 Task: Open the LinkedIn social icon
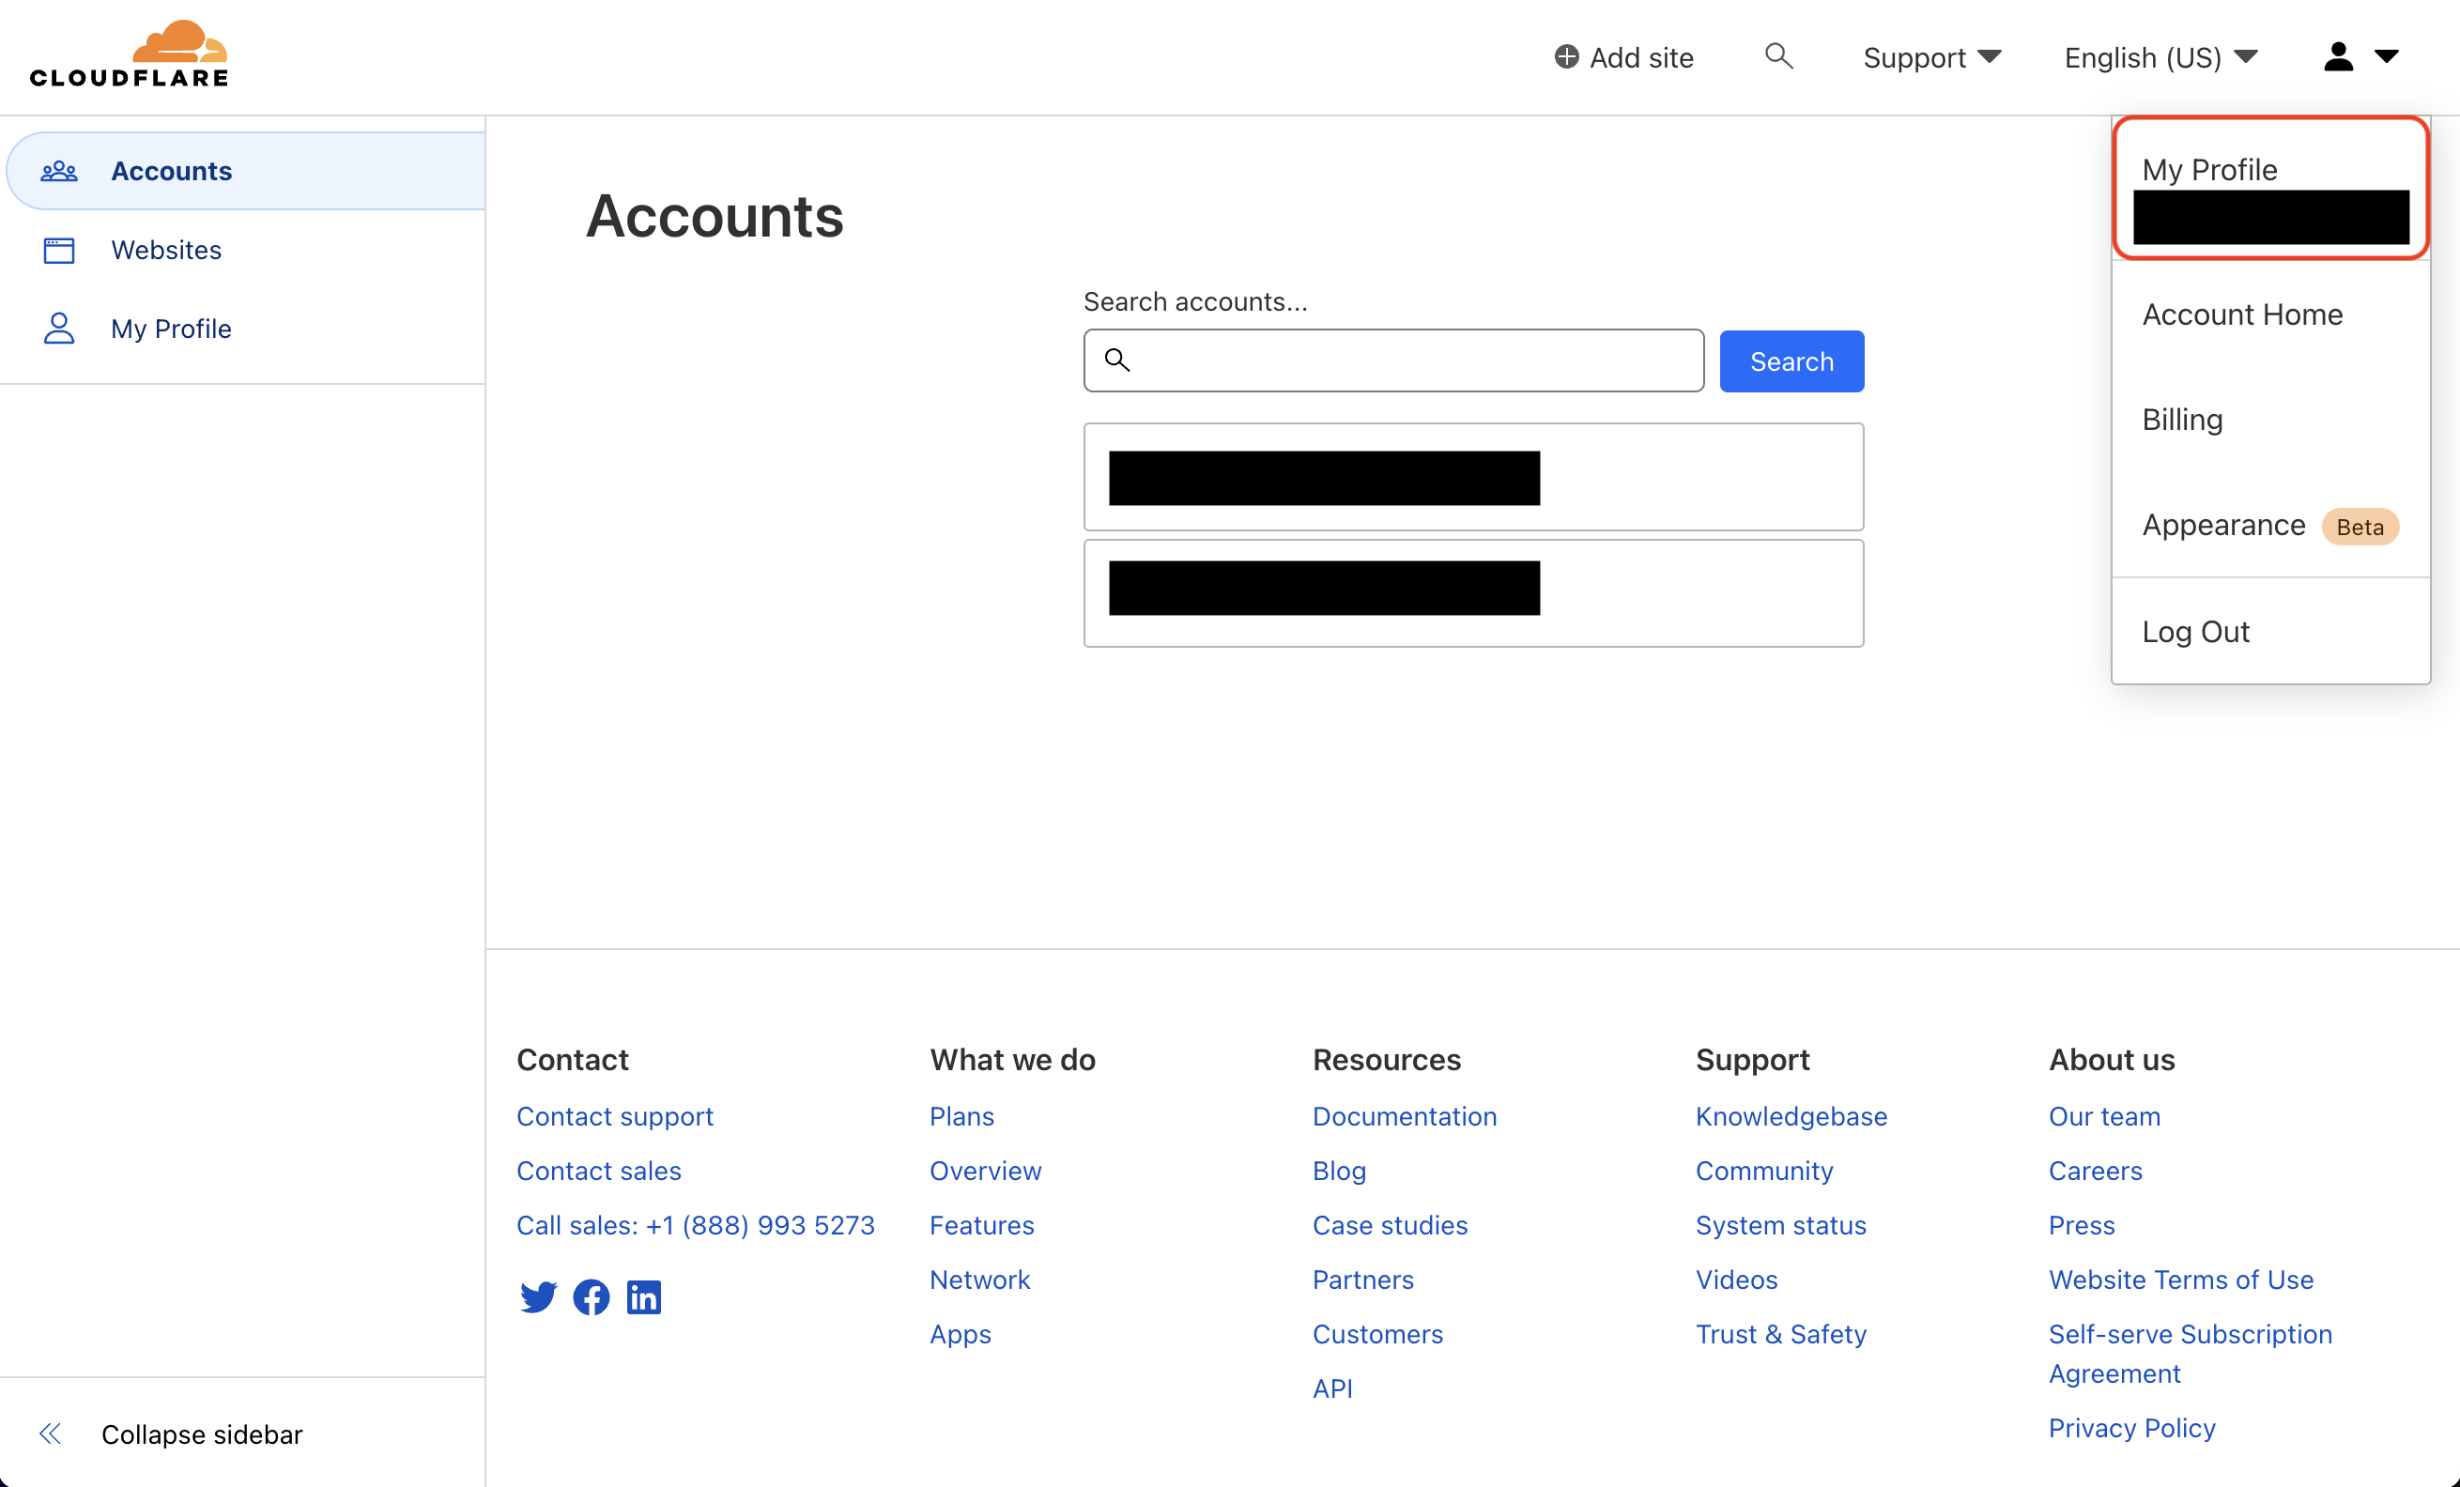(x=644, y=1296)
